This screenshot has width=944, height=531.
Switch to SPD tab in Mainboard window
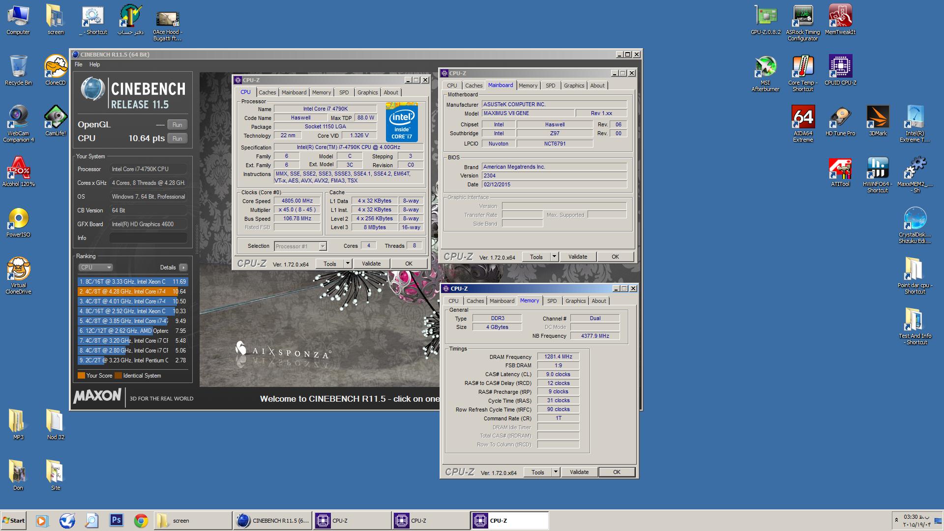[551, 86]
